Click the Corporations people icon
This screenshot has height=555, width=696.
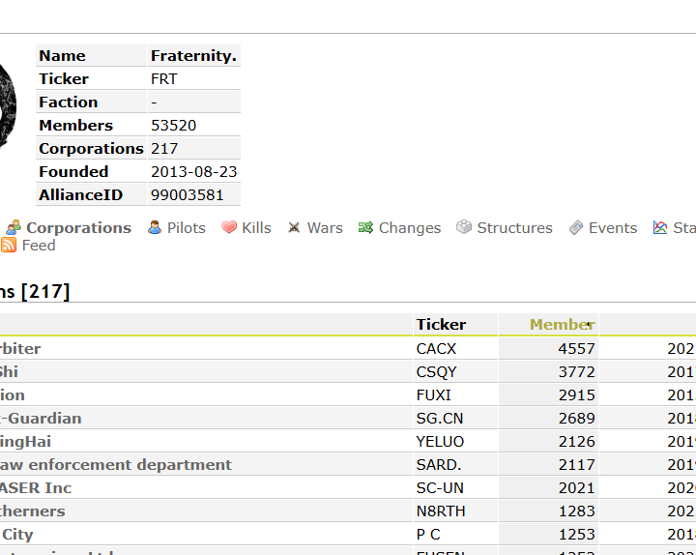coord(14,228)
